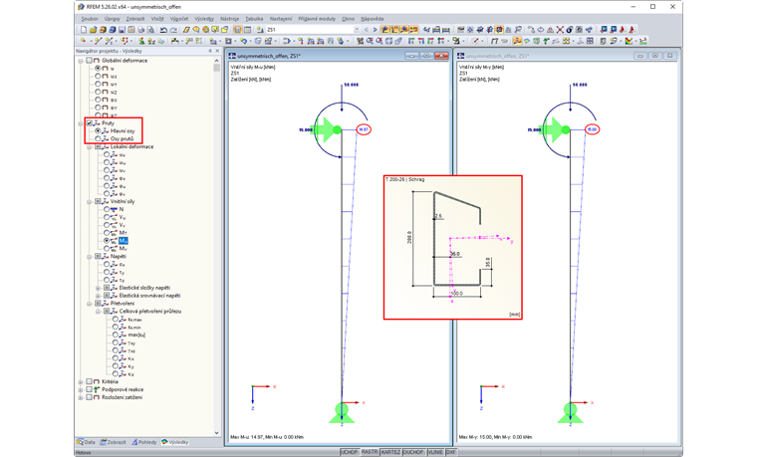Toggle the Table display icon
The height and width of the screenshot is (457, 757).
pyautogui.click(x=247, y=30)
